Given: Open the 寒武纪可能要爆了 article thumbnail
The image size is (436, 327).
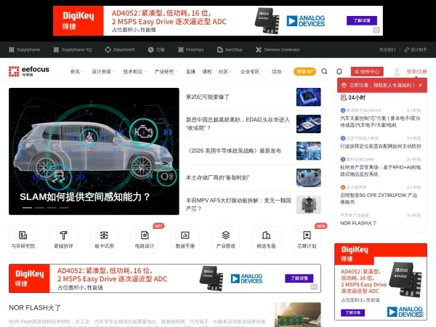Looking at the screenshot, I should (308, 97).
